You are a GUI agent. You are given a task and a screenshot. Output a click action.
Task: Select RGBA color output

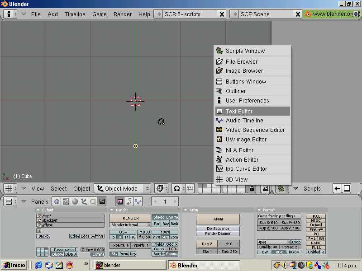click(294, 252)
